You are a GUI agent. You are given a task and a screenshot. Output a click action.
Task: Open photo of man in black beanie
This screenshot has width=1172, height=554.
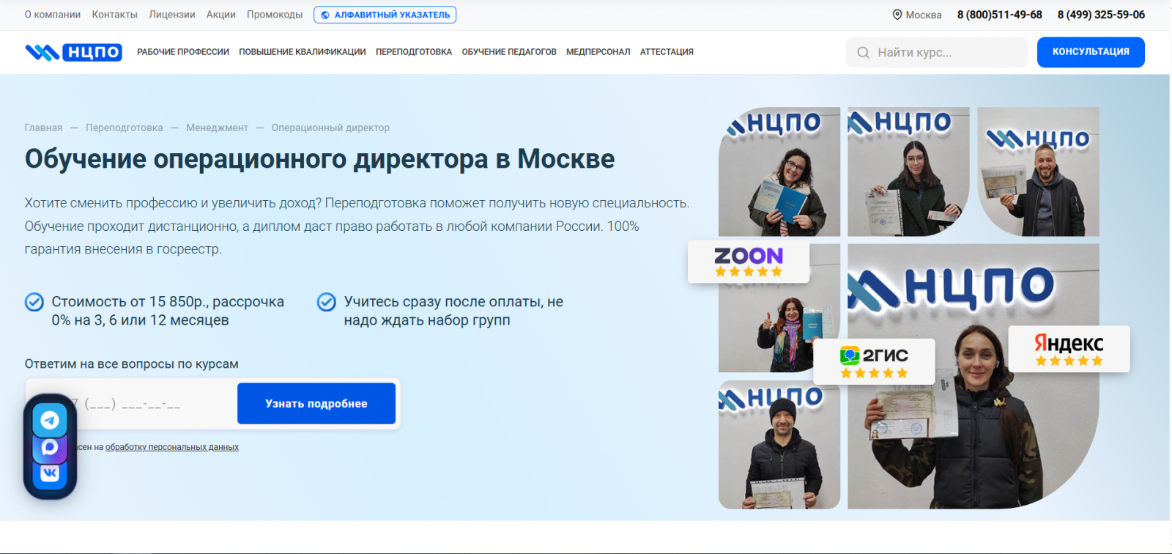[x=779, y=444]
